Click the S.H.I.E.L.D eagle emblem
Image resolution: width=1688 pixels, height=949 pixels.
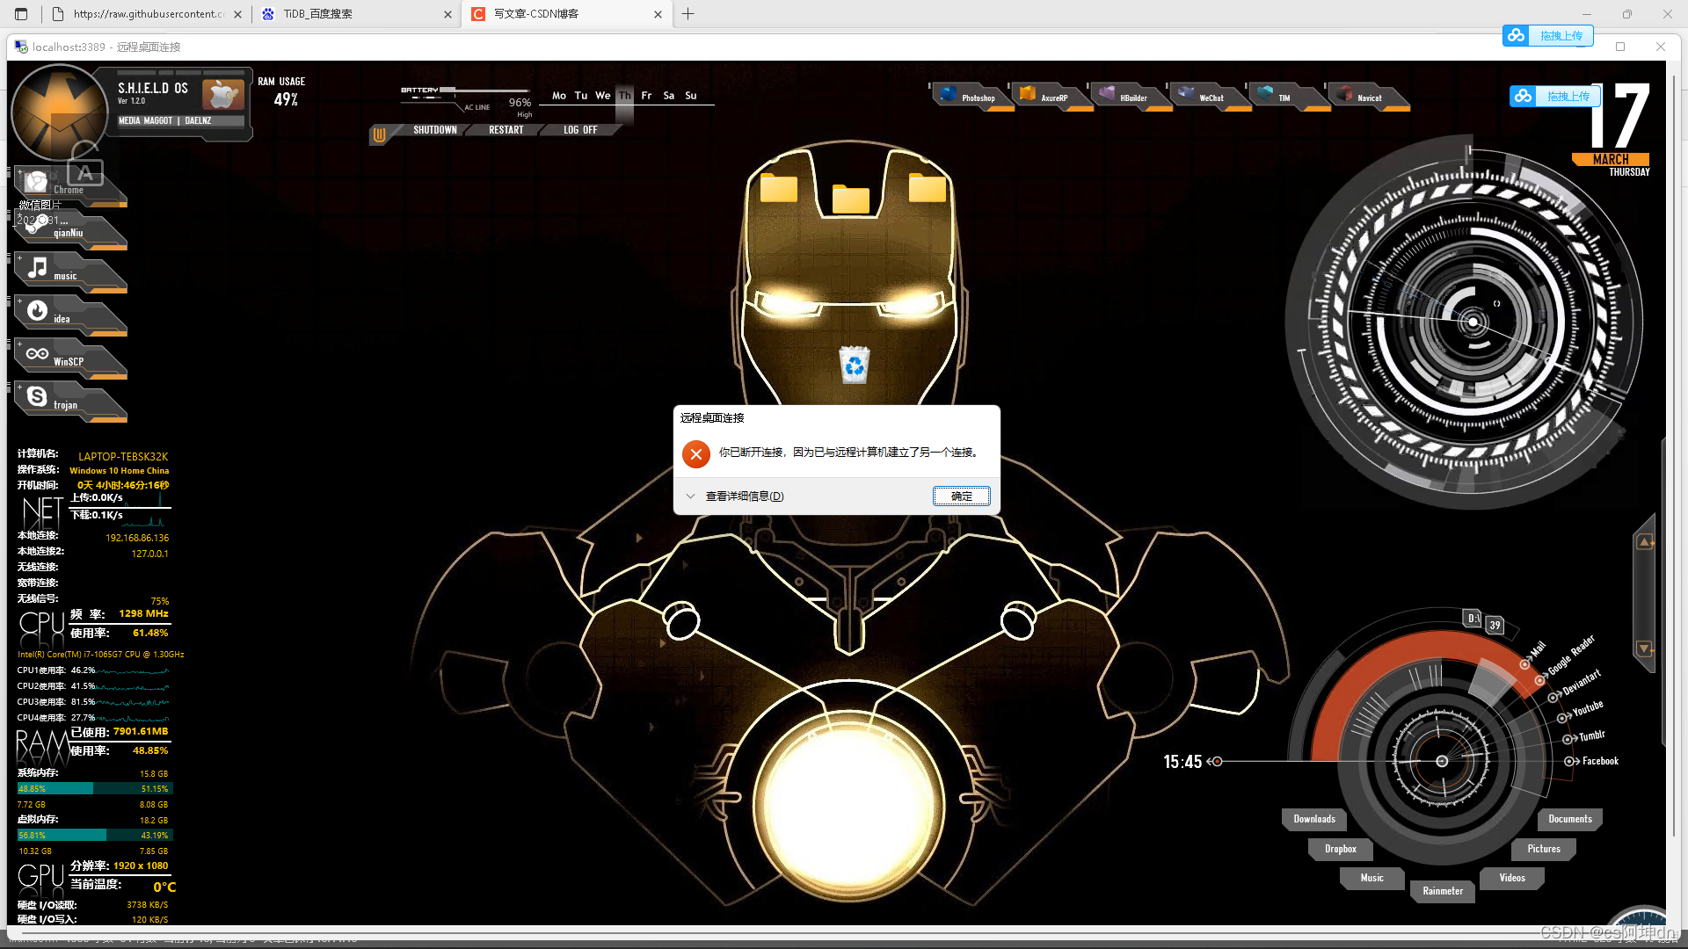pyautogui.click(x=59, y=112)
